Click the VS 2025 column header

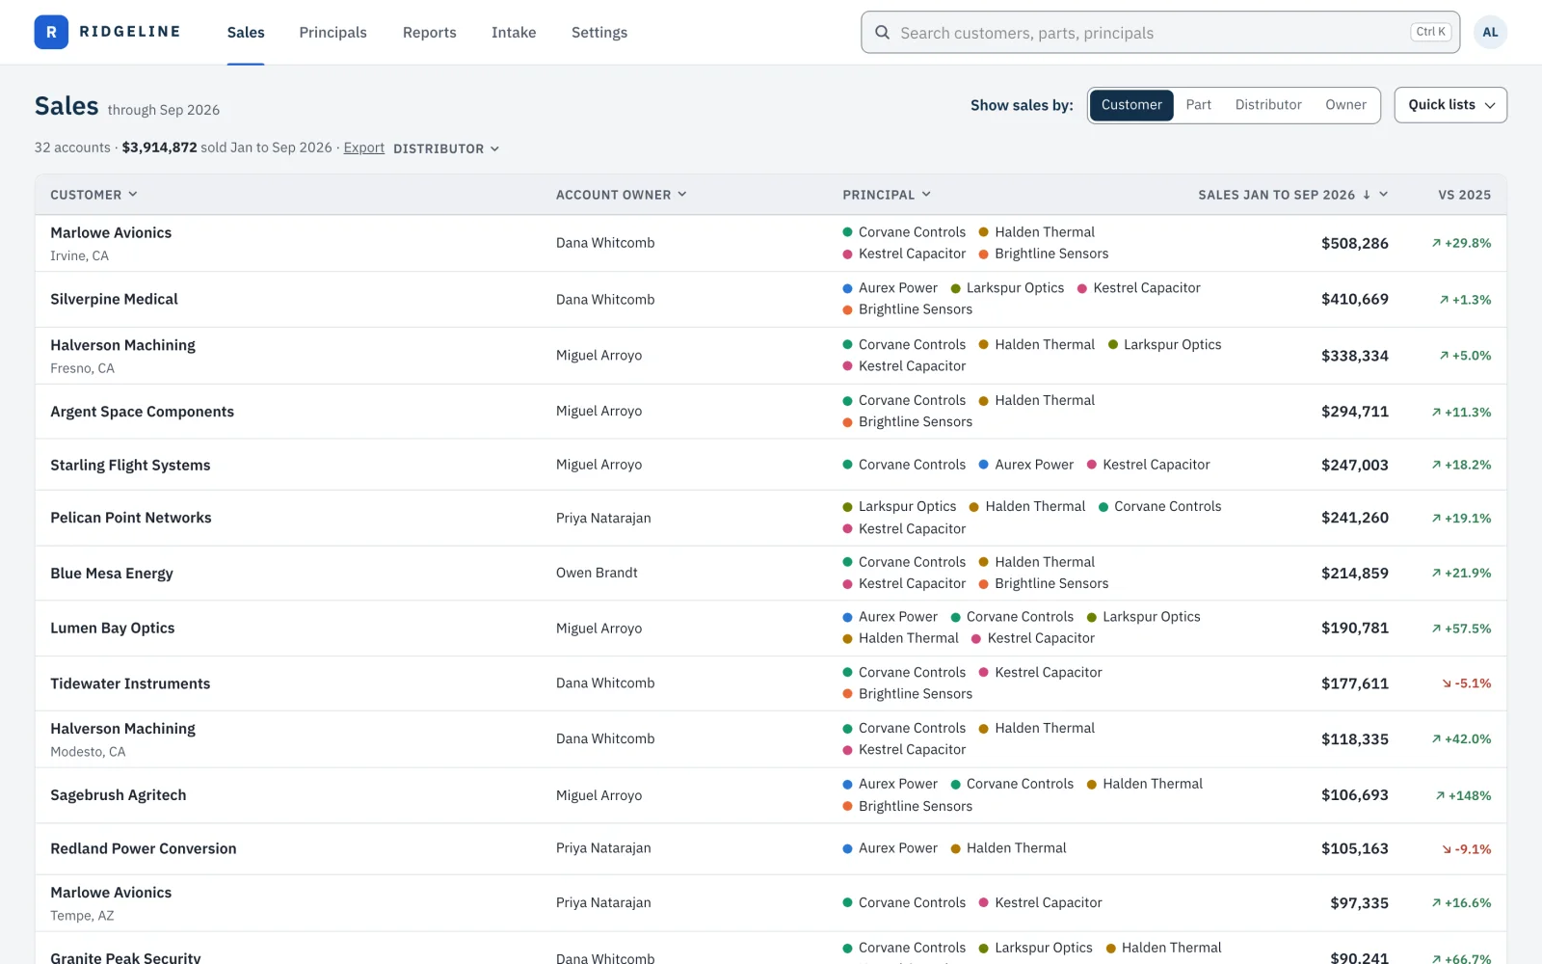(x=1464, y=195)
